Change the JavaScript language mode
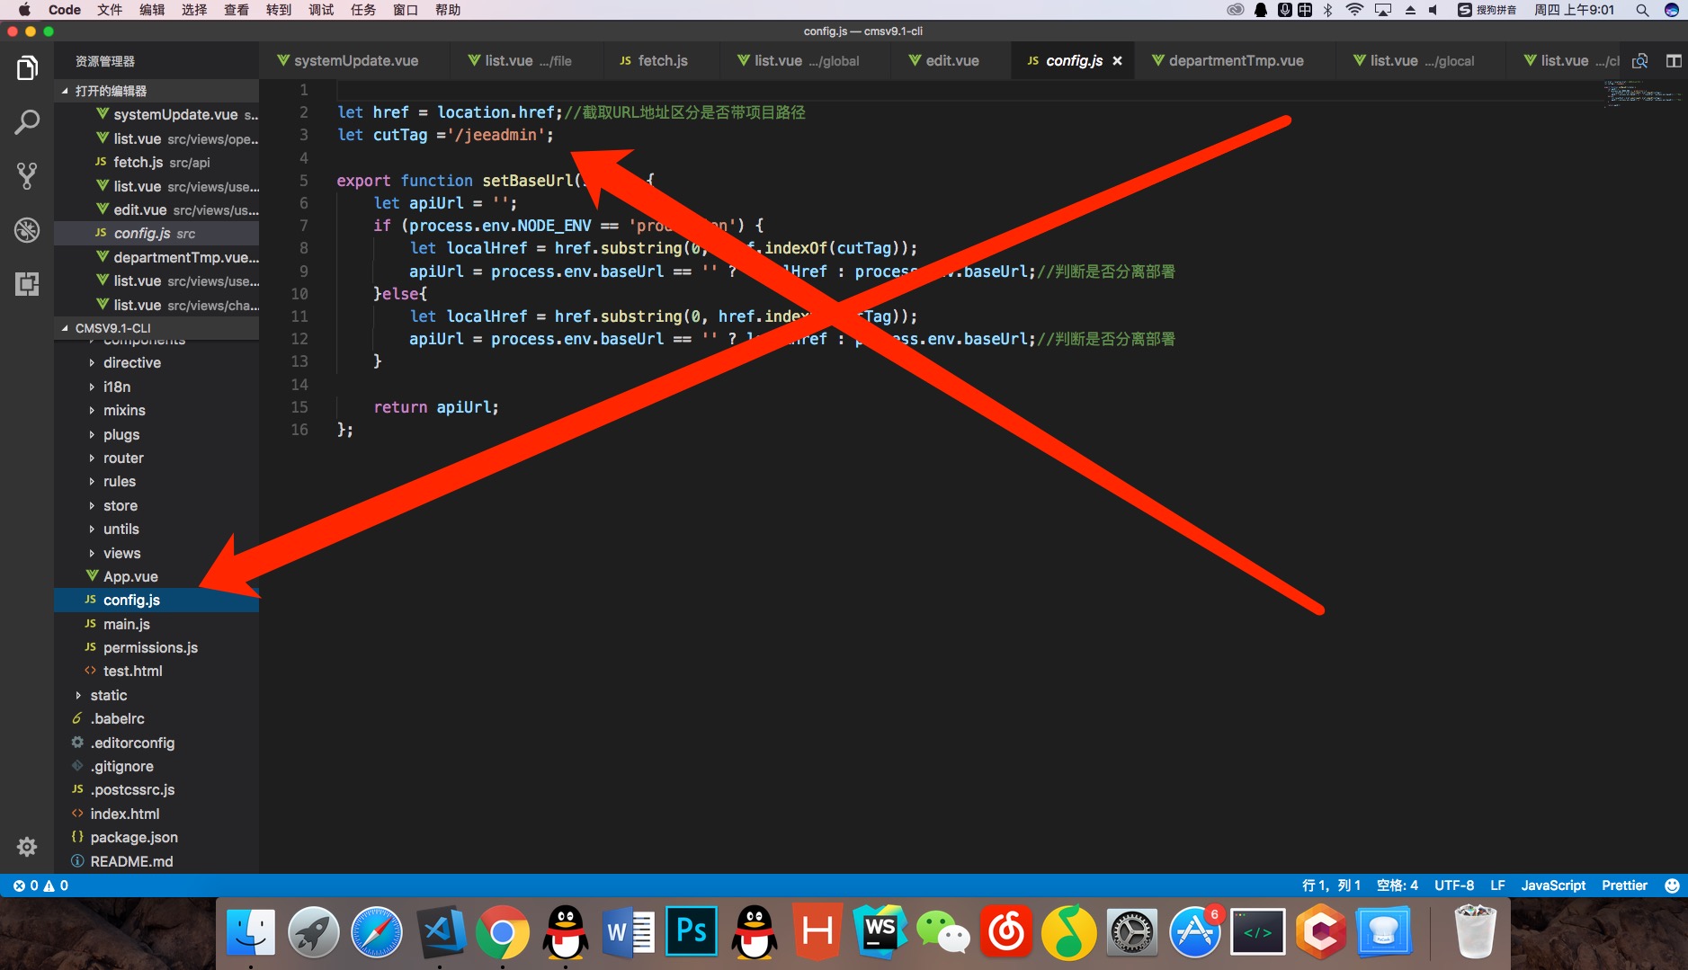Image resolution: width=1688 pixels, height=970 pixels. [x=1553, y=885]
